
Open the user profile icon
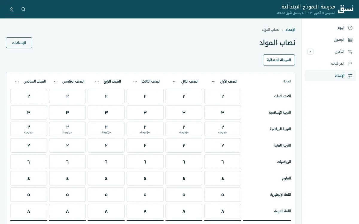coord(11,9)
